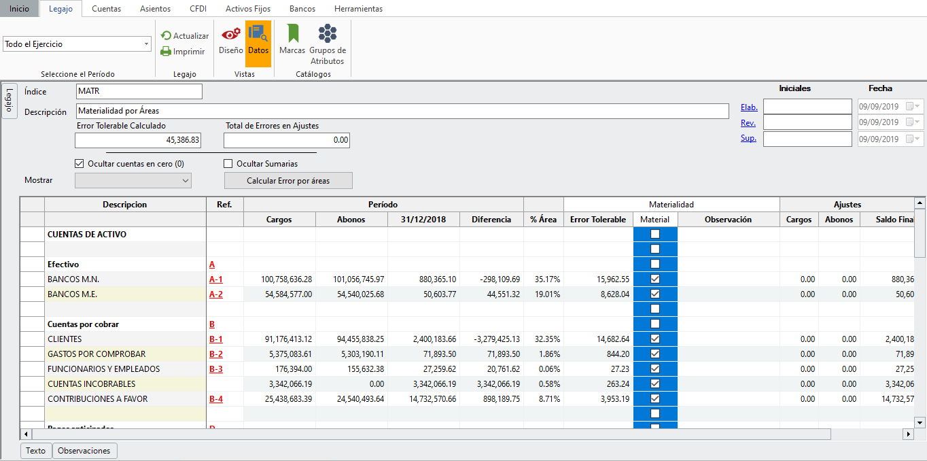Select the Datos view icon
Image resolution: width=927 pixels, height=461 pixels.
click(x=258, y=40)
